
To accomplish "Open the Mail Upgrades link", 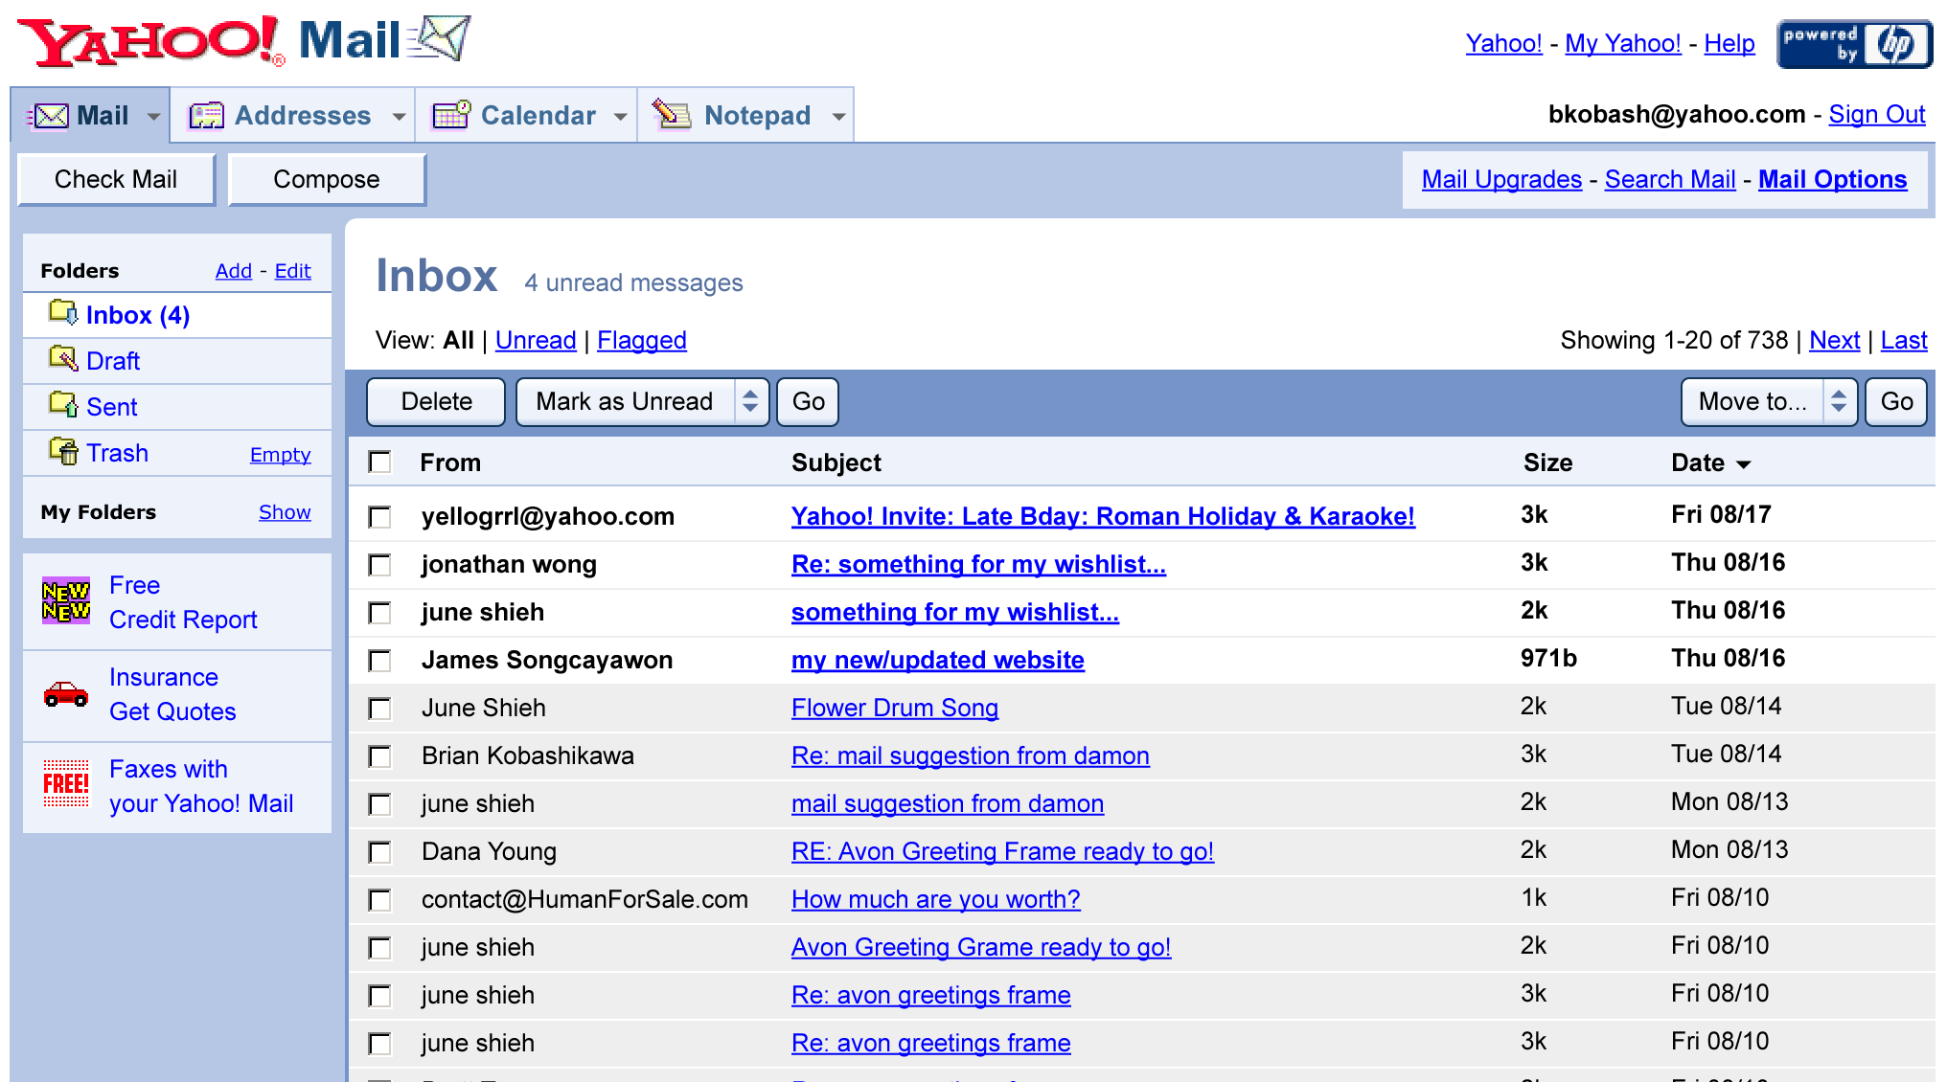I will pyautogui.click(x=1501, y=179).
